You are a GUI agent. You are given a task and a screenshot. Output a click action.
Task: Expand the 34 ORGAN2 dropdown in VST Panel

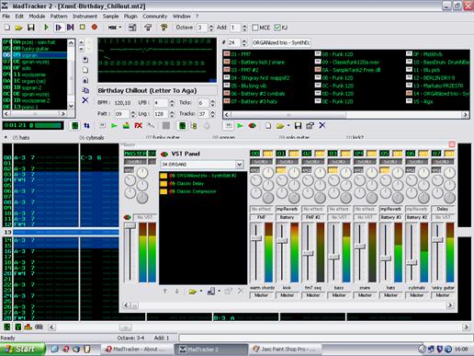click(239, 165)
